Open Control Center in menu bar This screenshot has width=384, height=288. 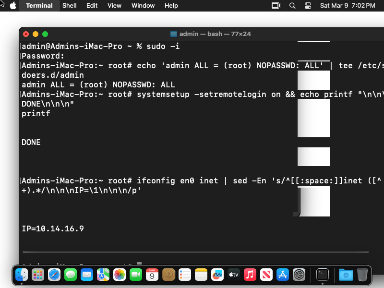pos(308,6)
